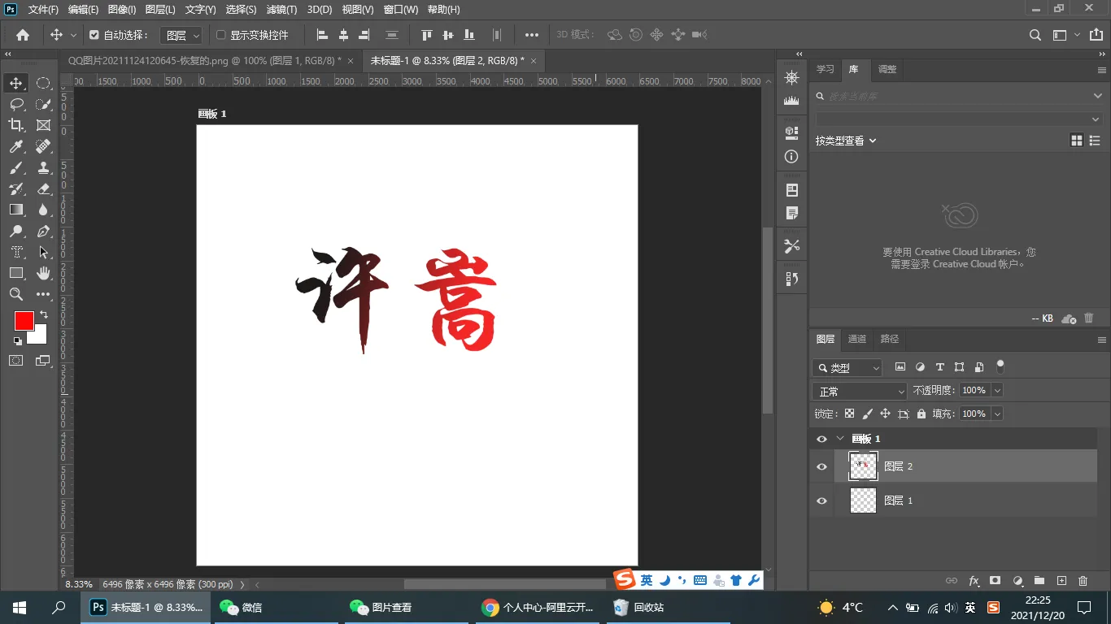Select the Pen tool
Screen dimensions: 1111x624
point(43,231)
